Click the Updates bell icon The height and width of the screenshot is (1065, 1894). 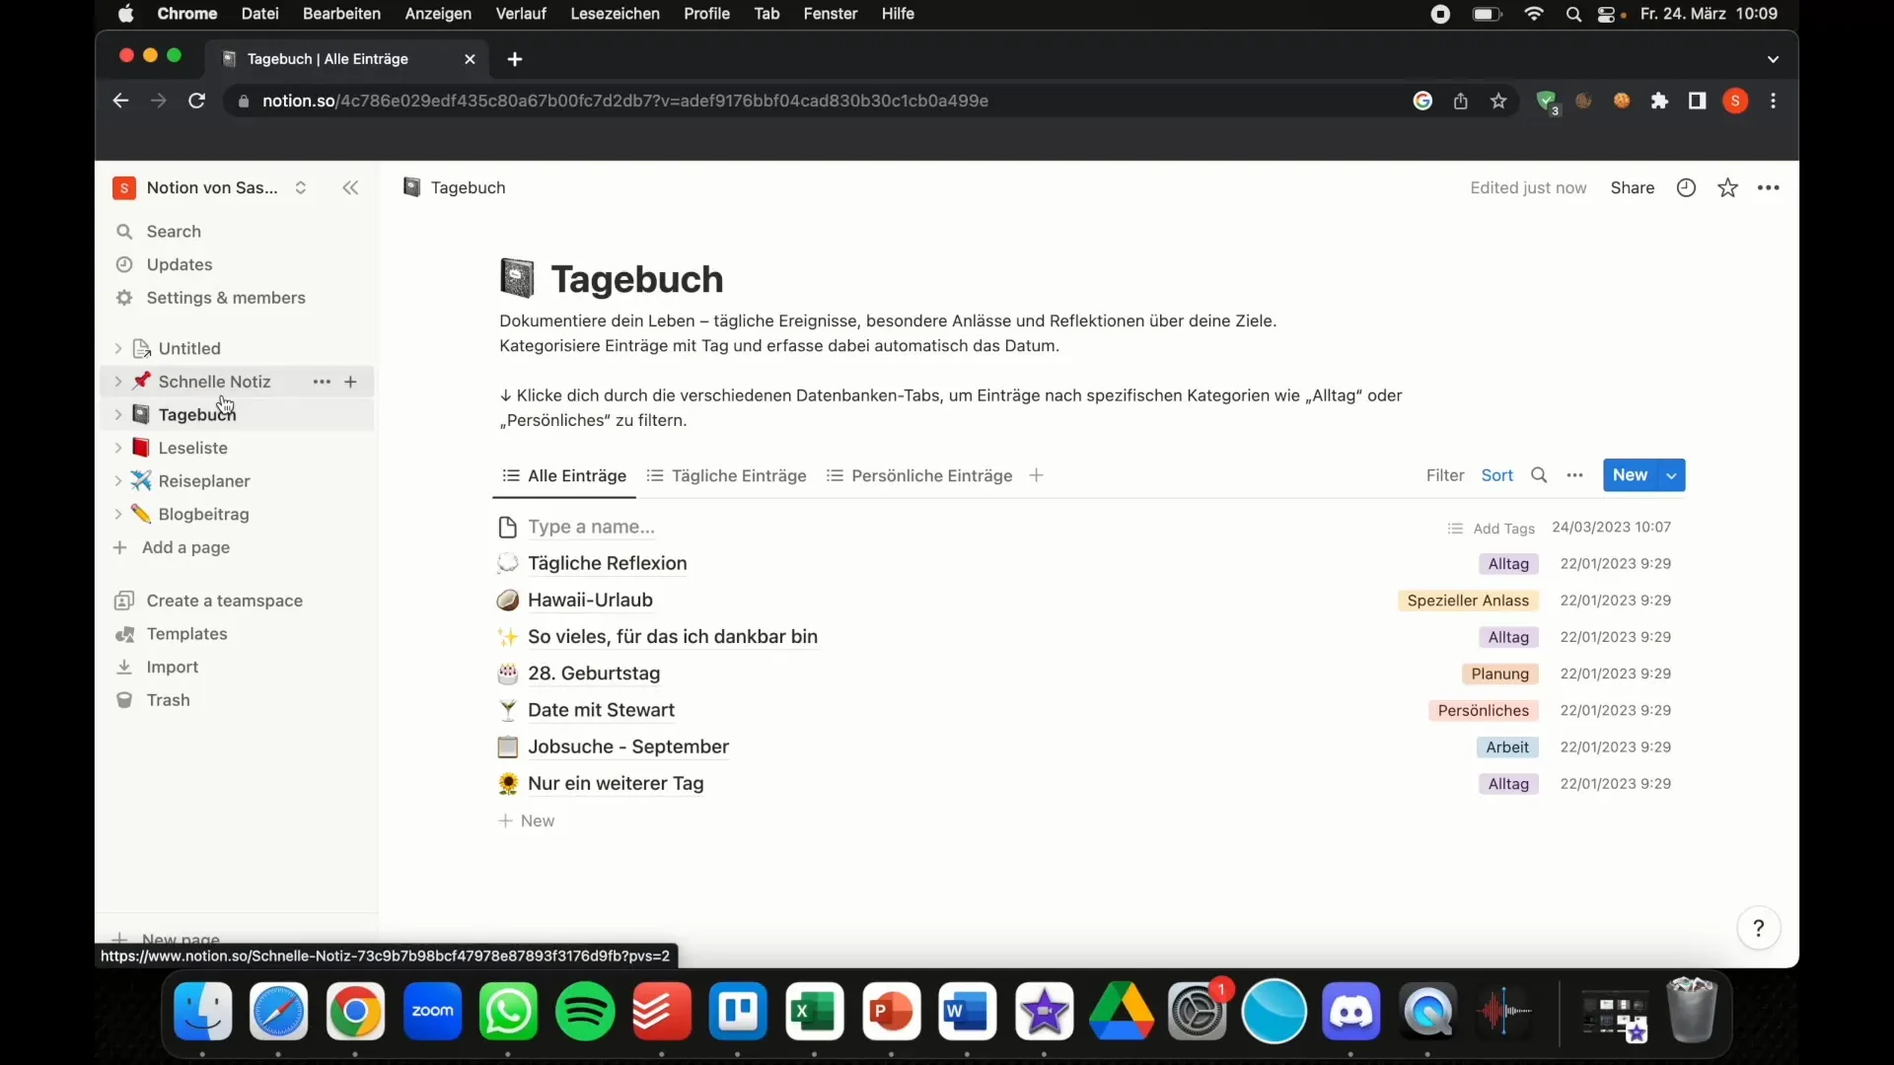[x=125, y=264]
